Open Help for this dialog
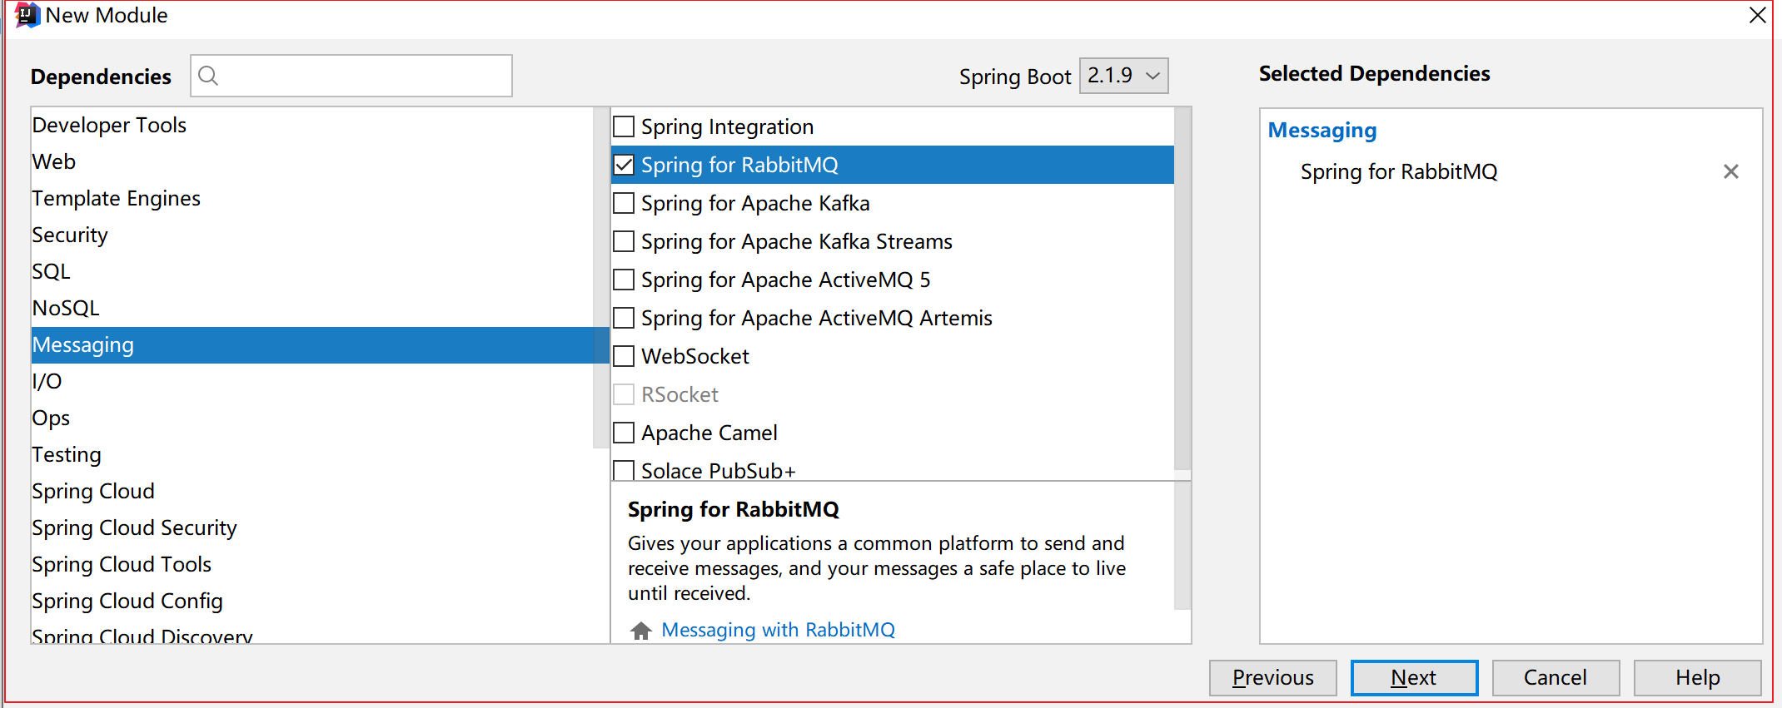This screenshot has height=708, width=1782. point(1697,677)
